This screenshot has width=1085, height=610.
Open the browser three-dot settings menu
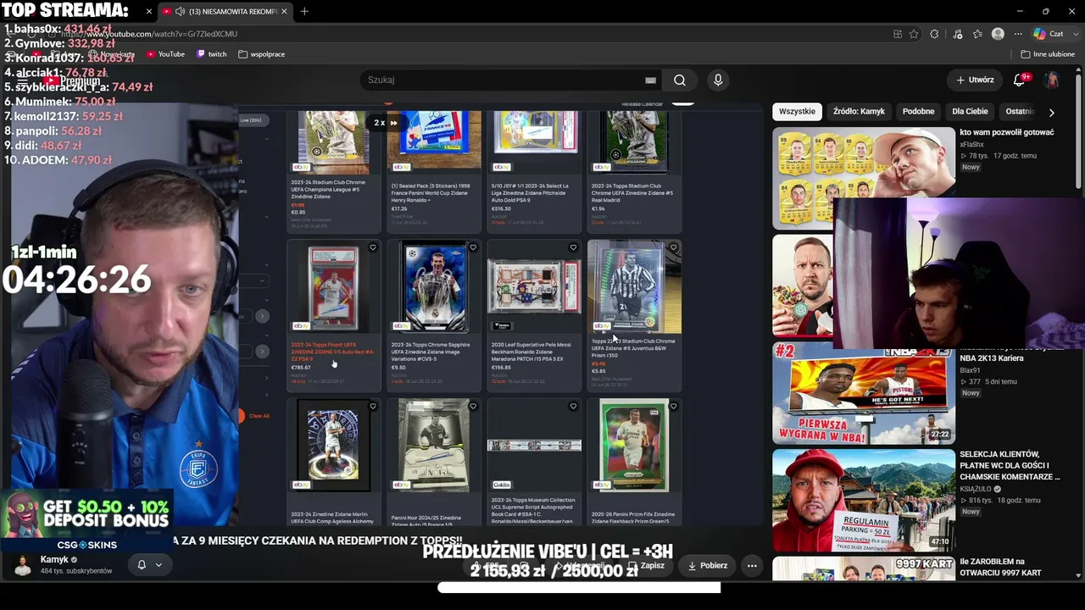tap(1018, 34)
